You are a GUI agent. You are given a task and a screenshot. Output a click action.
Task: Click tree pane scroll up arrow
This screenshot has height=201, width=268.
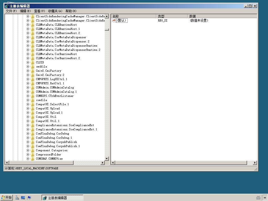107,16
